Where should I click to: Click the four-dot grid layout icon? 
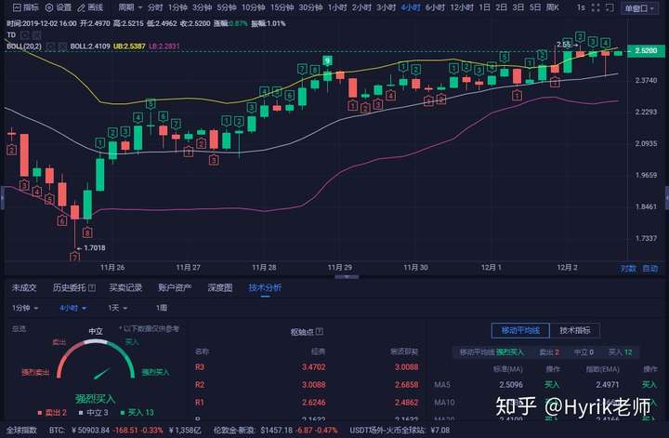[596, 7]
